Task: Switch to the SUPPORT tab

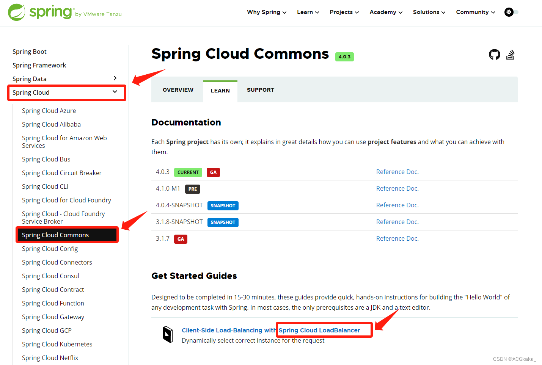Action: pos(261,90)
